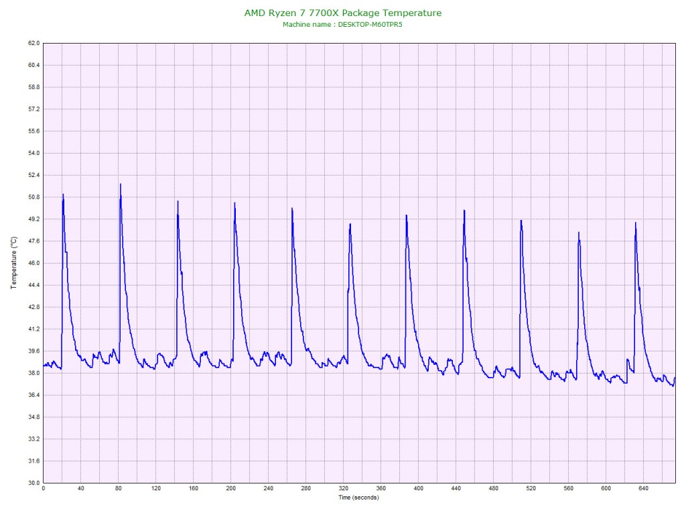Click the highest temperature spike near 82 seconds

(121, 184)
